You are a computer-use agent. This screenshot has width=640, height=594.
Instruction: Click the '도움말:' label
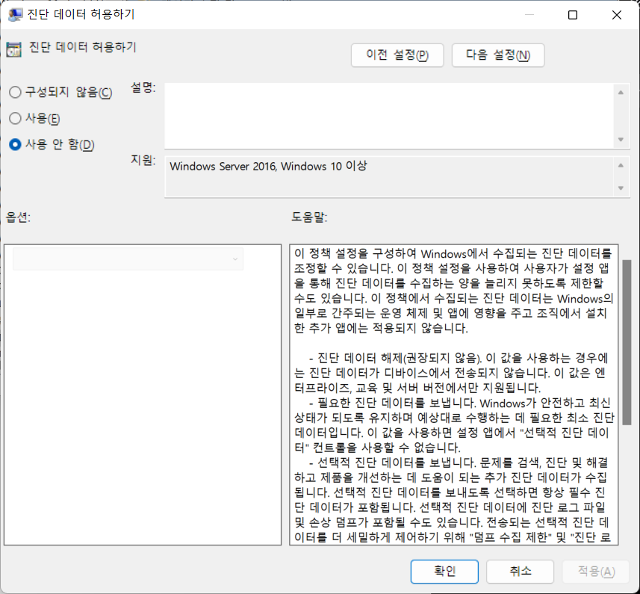tap(309, 217)
